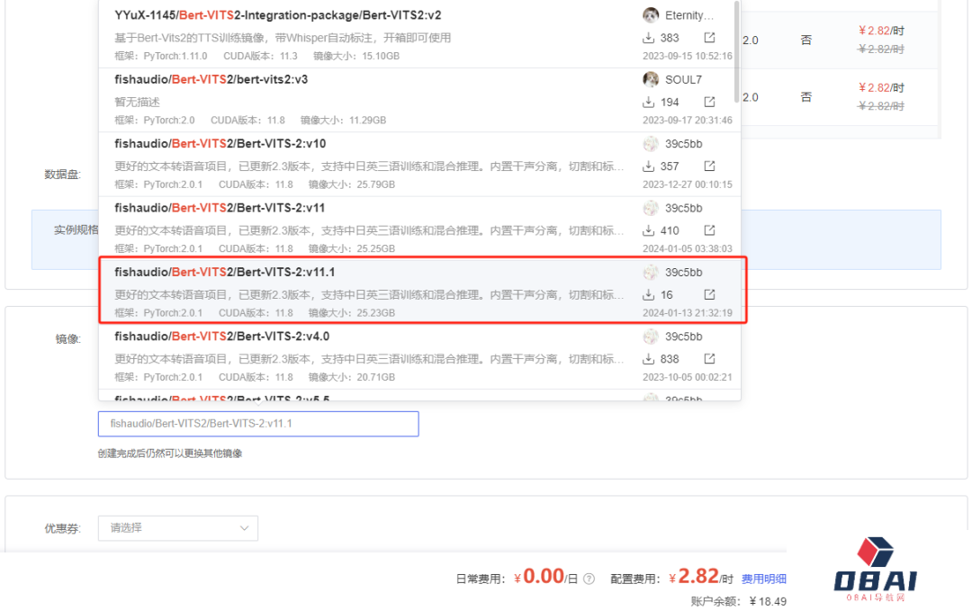
Task: Click timestamp 2023-10-05 00:02:21
Action: [688, 377]
